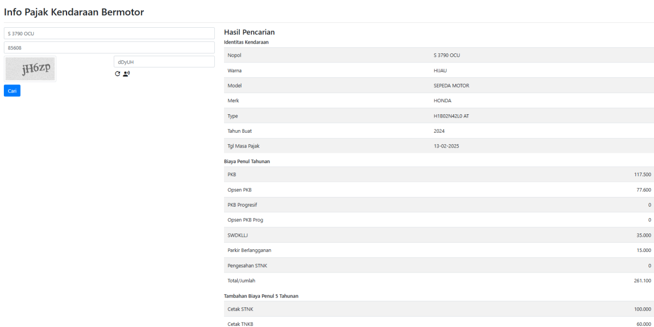Select the HIJAU color value
This screenshot has height=327, width=654.
click(x=440, y=70)
